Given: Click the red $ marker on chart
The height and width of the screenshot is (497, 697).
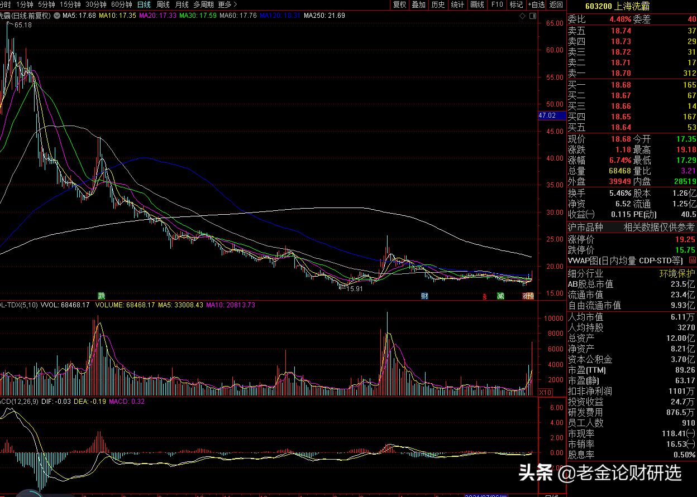Looking at the screenshot, I should point(485,296).
